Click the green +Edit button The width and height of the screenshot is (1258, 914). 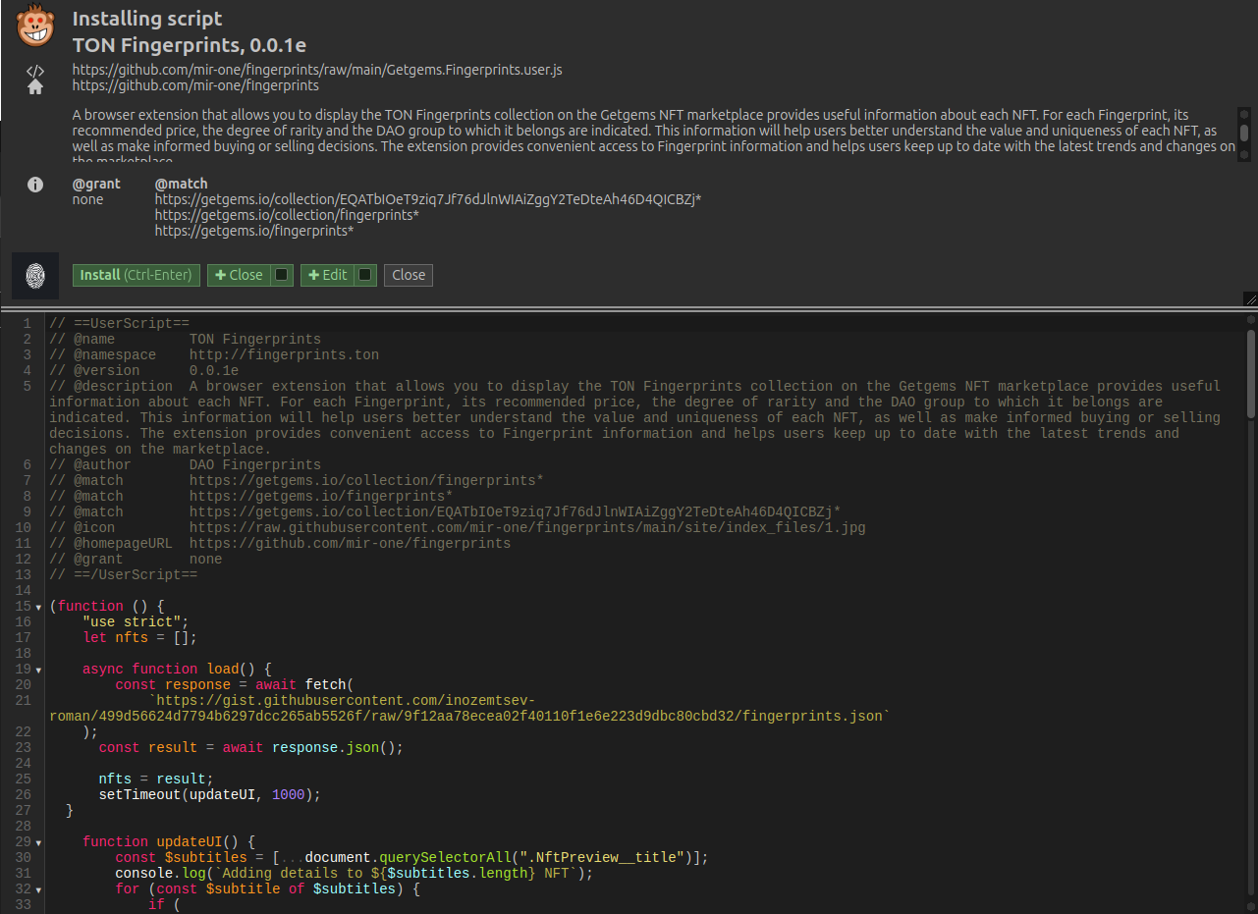tap(326, 275)
